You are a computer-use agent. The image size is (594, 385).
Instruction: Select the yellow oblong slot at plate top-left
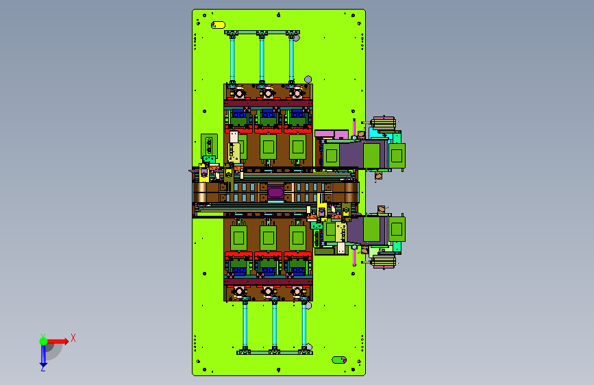(218, 25)
